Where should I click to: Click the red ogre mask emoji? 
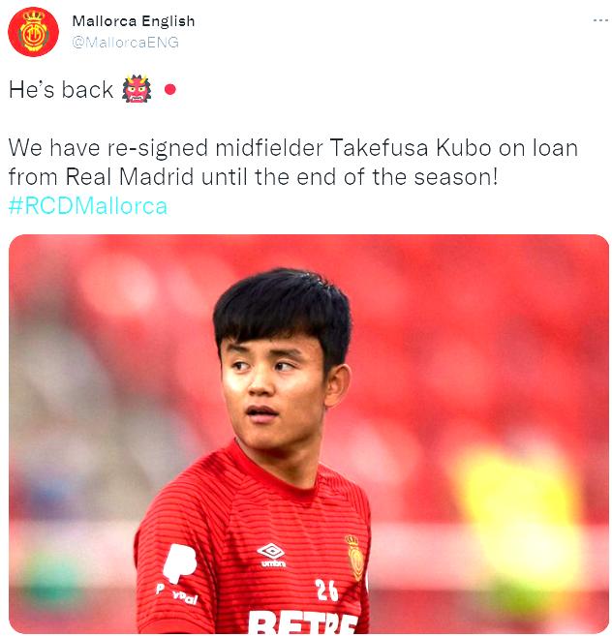[137, 89]
